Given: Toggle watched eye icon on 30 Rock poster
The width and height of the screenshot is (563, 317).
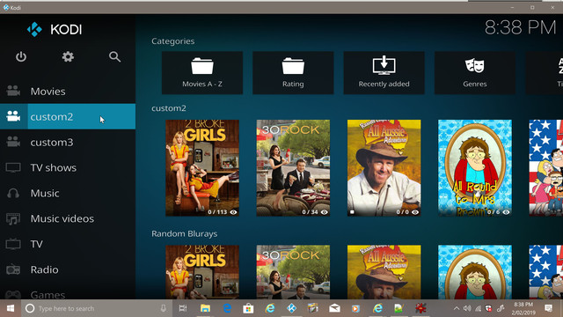Looking at the screenshot, I should [x=325, y=212].
